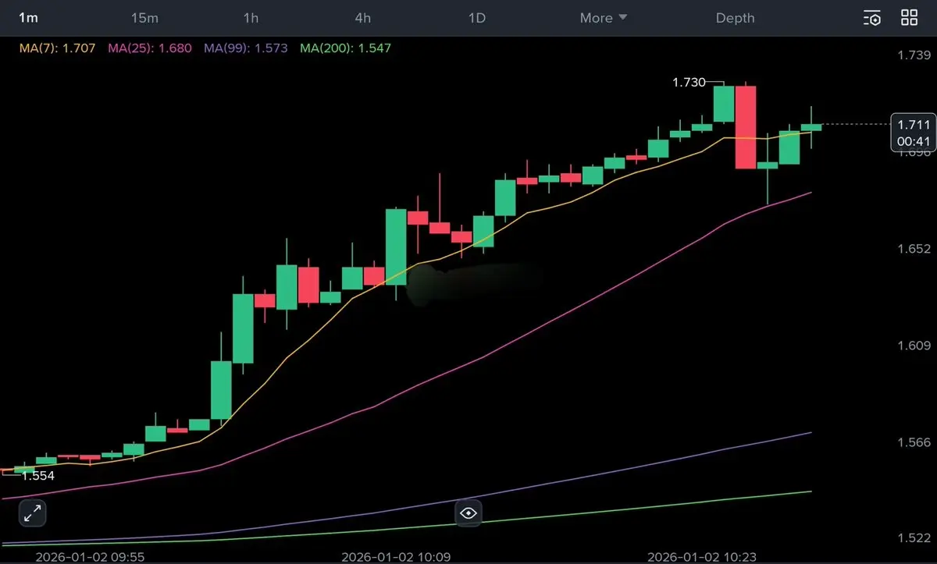Open the Depth chart tab
The image size is (937, 564).
pyautogui.click(x=736, y=17)
